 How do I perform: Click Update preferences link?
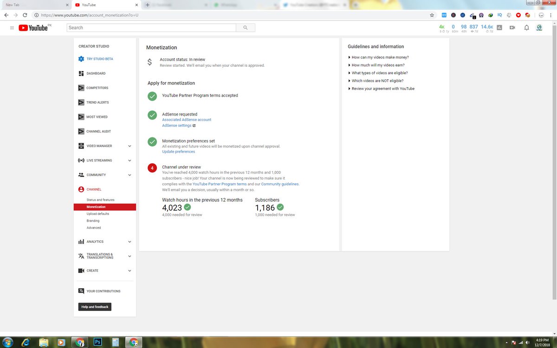[178, 152]
